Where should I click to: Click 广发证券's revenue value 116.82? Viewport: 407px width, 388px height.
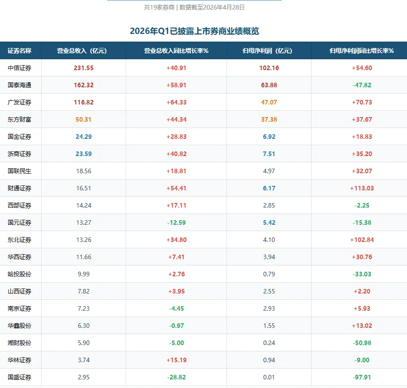[83, 102]
